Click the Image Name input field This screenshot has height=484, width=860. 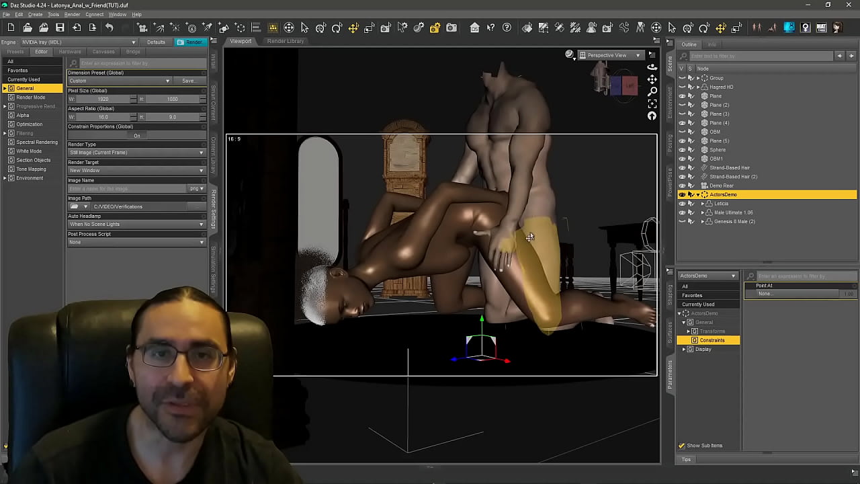(127, 189)
